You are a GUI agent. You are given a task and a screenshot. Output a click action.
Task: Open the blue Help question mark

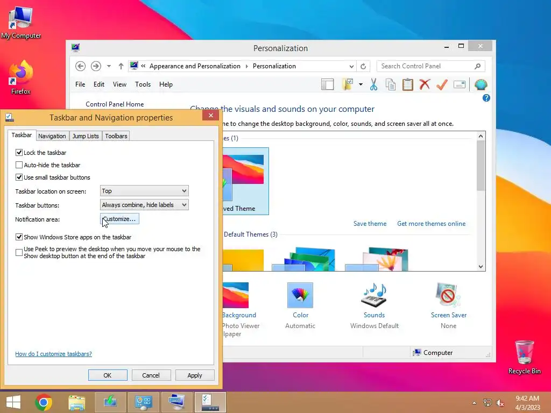point(486,98)
